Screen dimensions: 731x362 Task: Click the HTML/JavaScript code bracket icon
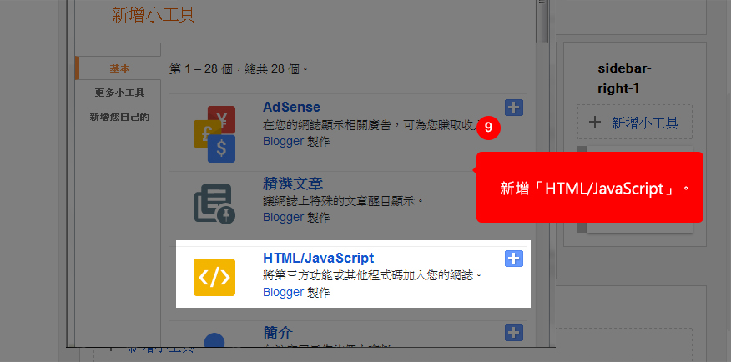point(214,277)
